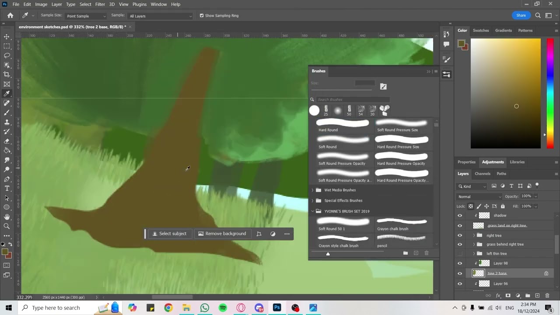Image resolution: width=560 pixels, height=315 pixels.
Task: Hide Layer 96 visibility
Action: tap(460, 283)
